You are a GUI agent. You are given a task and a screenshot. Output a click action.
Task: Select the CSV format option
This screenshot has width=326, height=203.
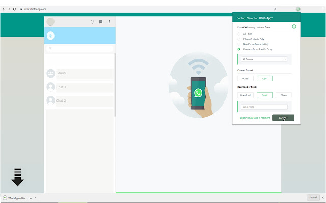(264, 78)
